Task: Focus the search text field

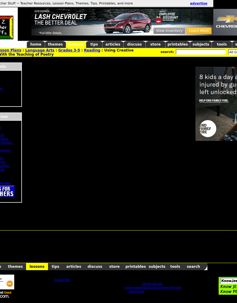Action: (201, 52)
